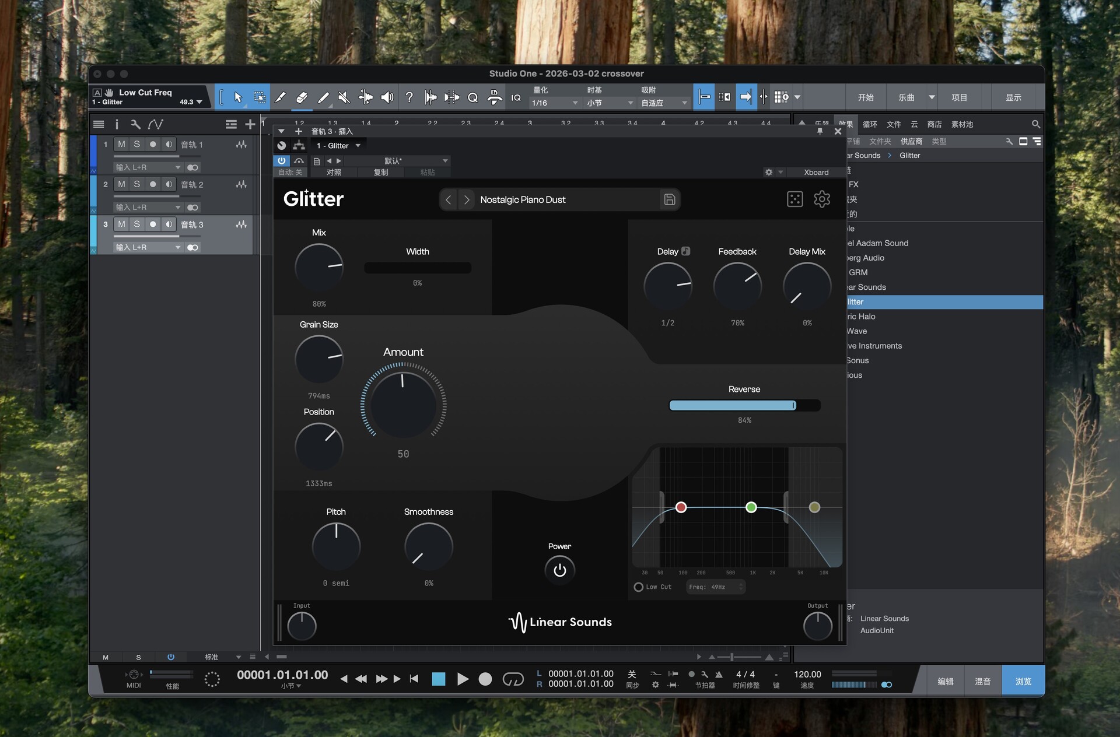
Task: Click the 开始 start page button
Action: point(866,97)
